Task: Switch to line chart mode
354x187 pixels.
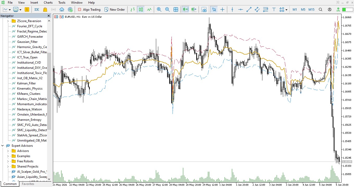Action: tap(149, 10)
